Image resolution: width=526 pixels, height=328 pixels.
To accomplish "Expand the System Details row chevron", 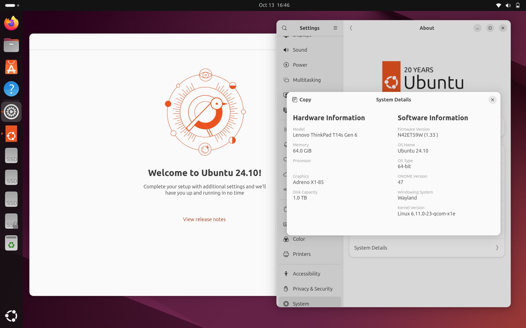I will [497, 248].
